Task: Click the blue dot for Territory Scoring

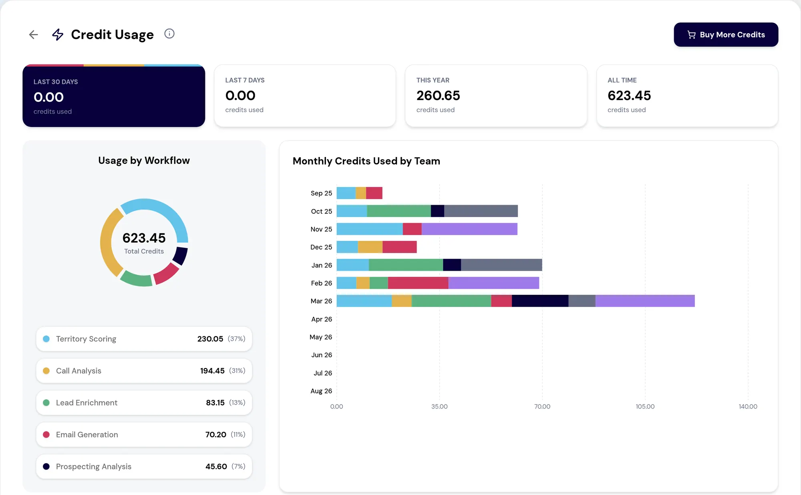Action: pos(46,339)
